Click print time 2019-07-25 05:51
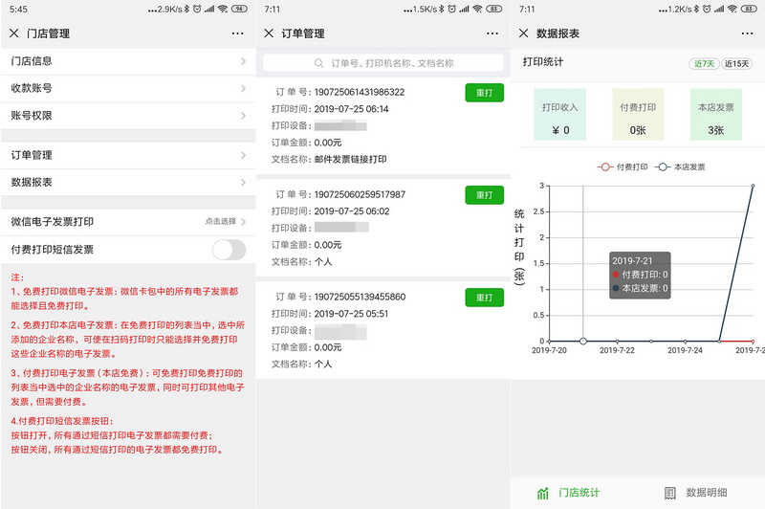 (x=351, y=314)
